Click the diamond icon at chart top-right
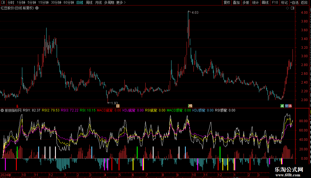This screenshot has height=178, width=311. tap(287, 8)
